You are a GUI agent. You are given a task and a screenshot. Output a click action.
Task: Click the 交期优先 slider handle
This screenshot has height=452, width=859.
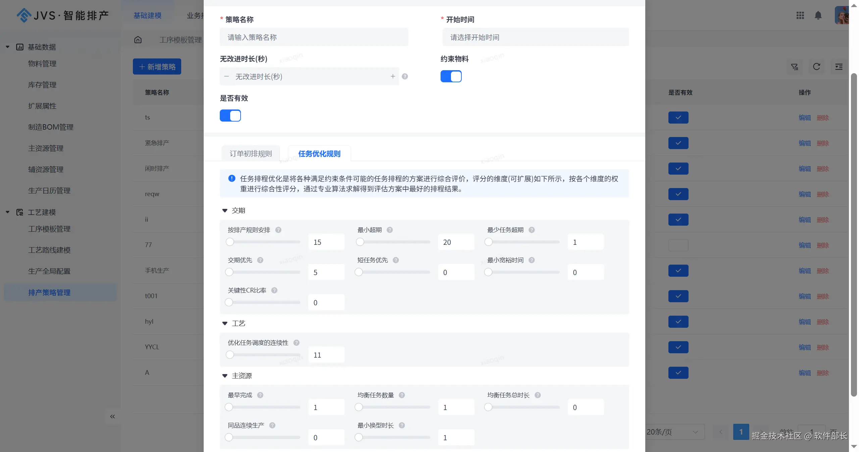click(229, 272)
